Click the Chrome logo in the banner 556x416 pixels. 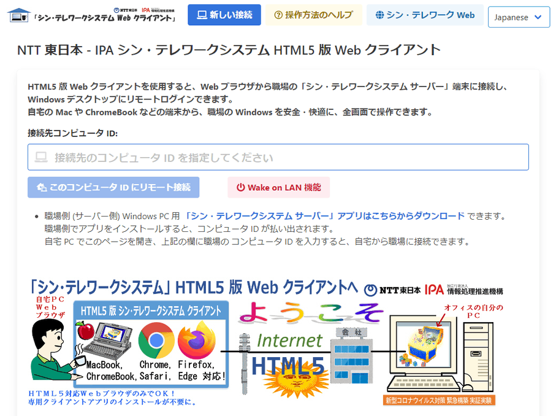pos(156,341)
